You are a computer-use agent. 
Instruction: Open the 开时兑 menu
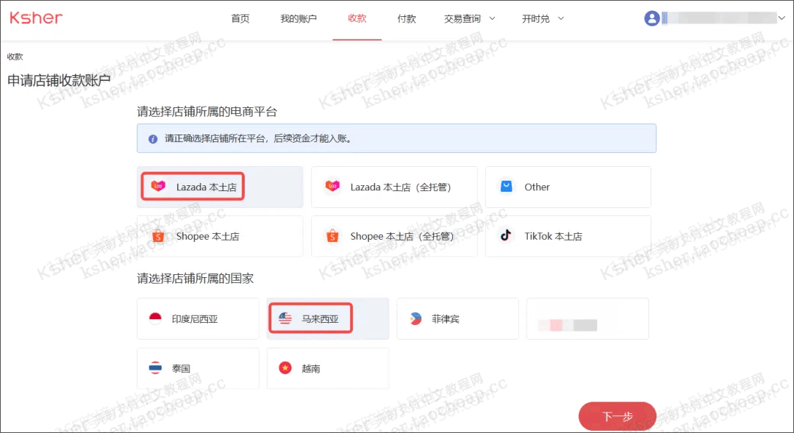[x=536, y=18]
